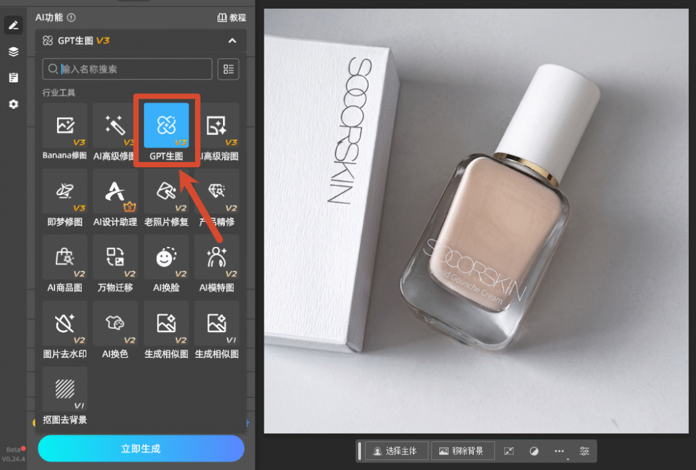The height and width of the screenshot is (470, 696).
Task: Open the three-dots more options menu
Action: (559, 451)
